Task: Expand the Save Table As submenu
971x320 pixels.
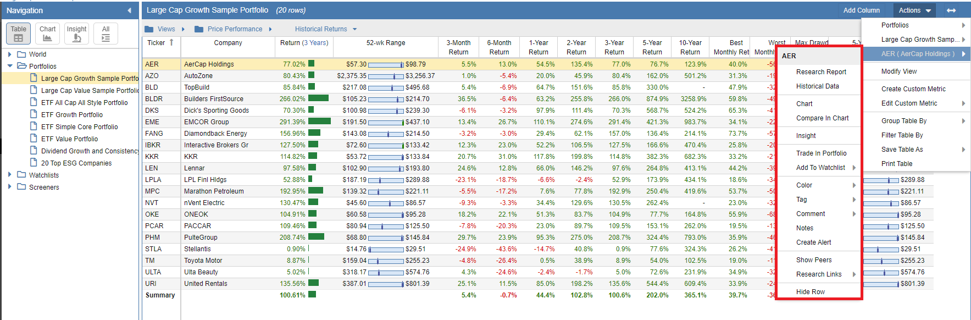Action: [963, 150]
